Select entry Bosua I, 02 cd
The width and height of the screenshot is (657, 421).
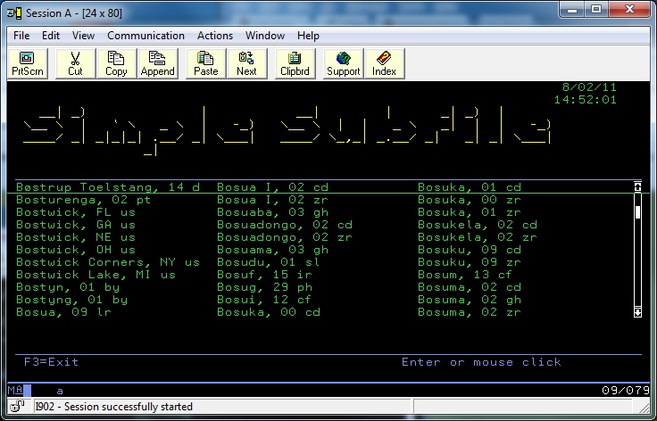pos(273,187)
